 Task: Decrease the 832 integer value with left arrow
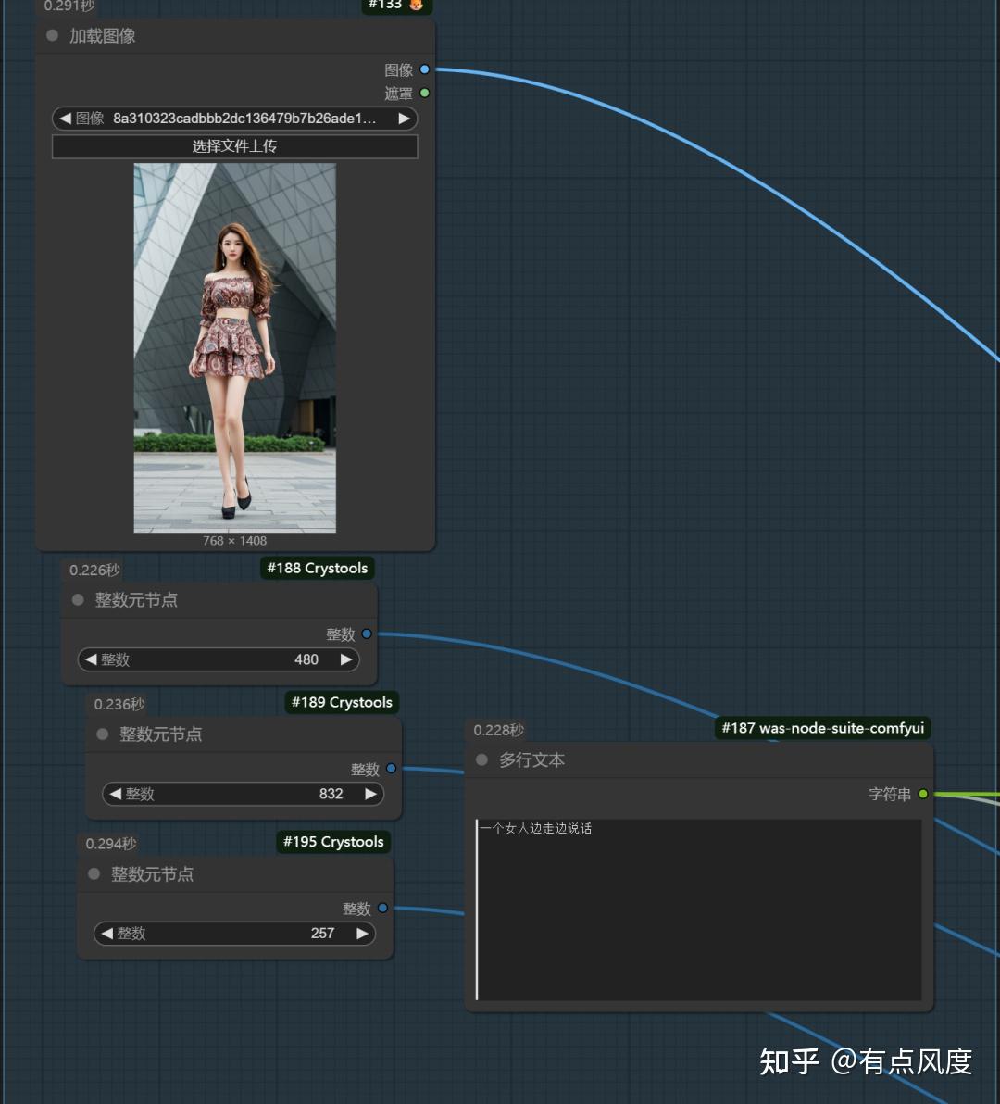point(116,794)
